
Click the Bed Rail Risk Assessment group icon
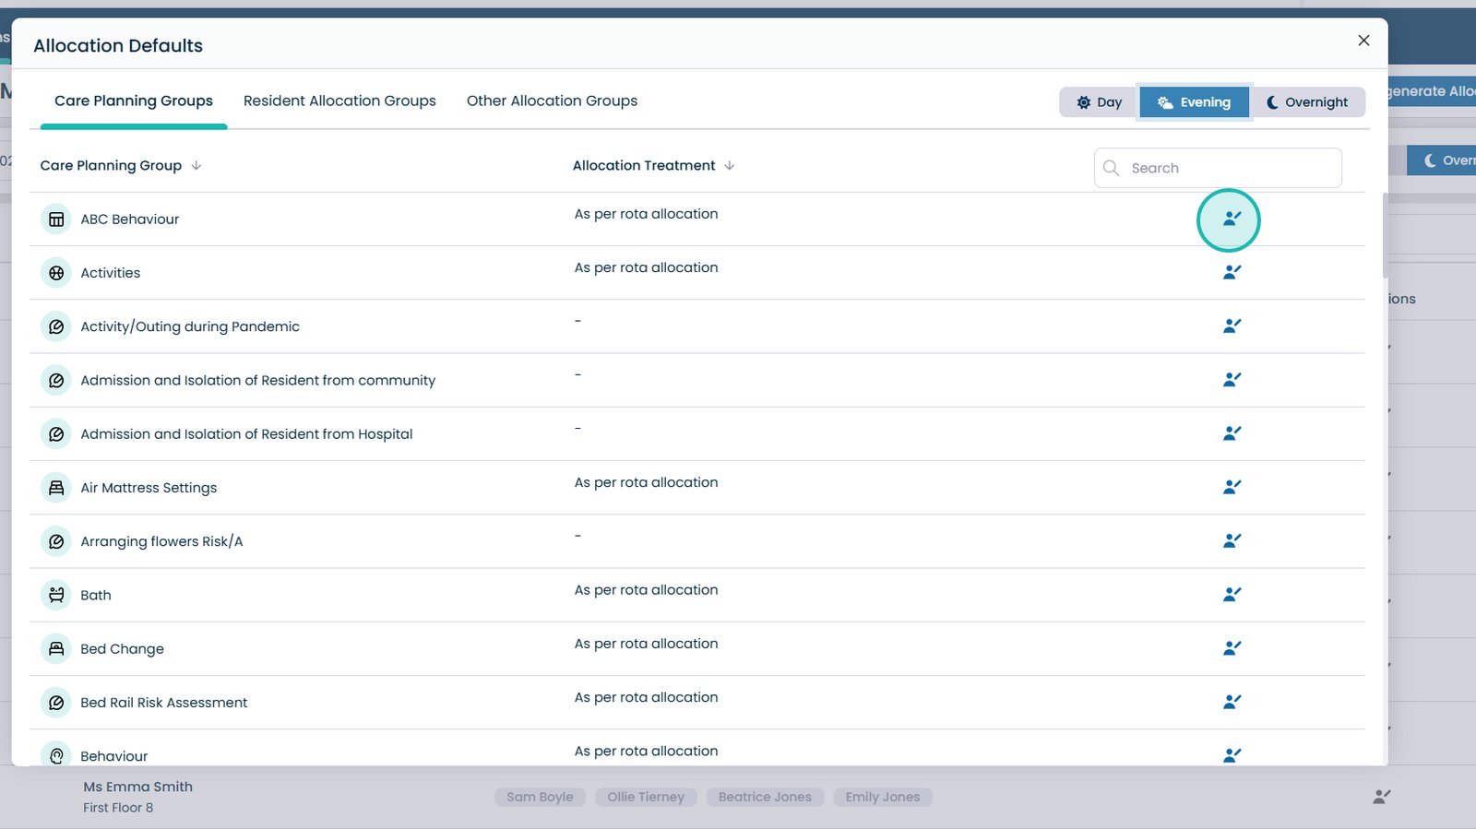[x=56, y=703]
